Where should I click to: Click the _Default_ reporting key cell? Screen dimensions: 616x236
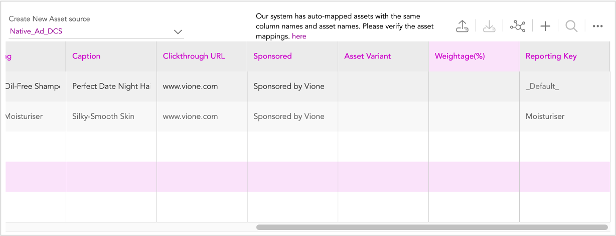565,86
